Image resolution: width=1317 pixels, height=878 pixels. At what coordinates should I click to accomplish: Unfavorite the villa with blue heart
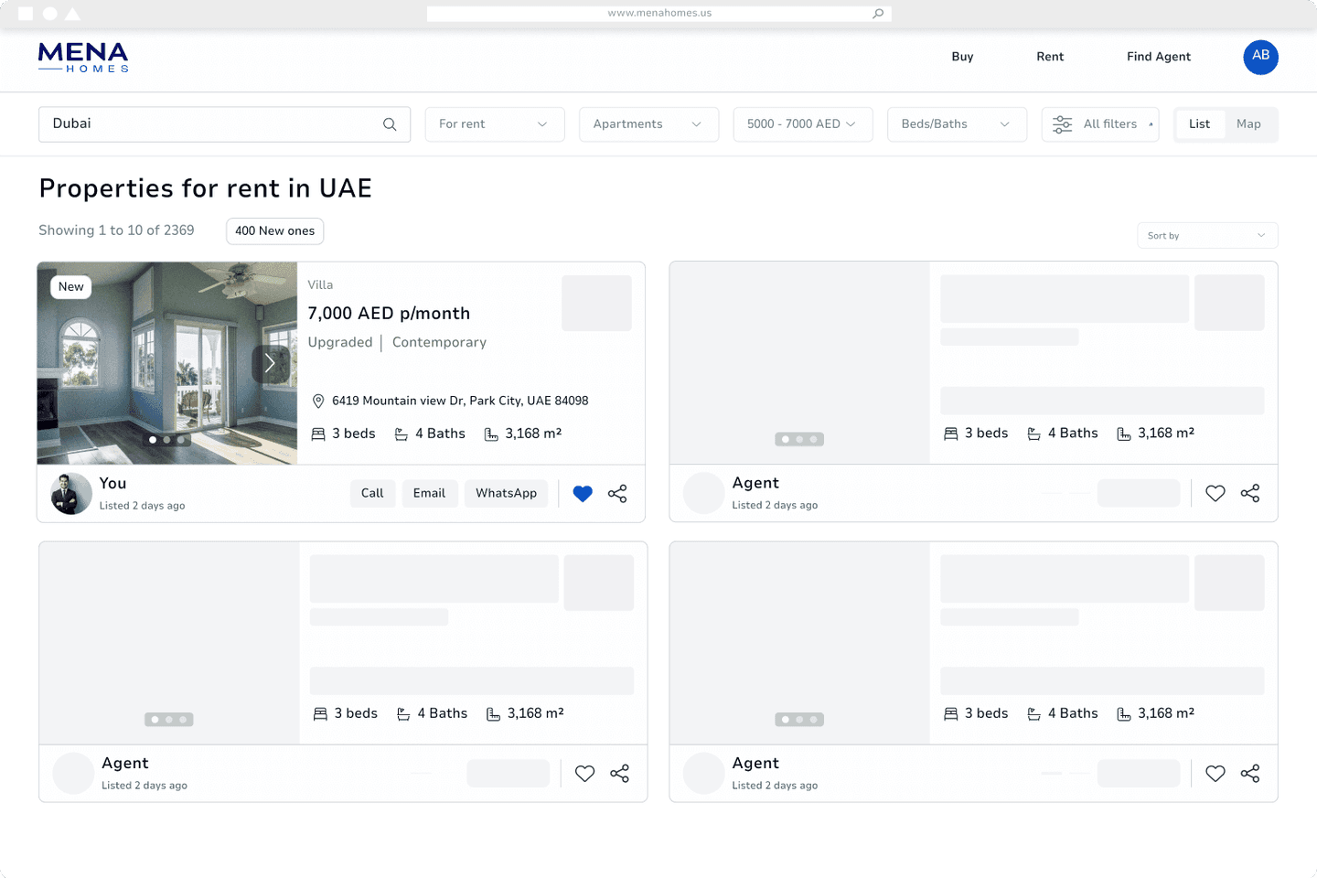click(583, 494)
